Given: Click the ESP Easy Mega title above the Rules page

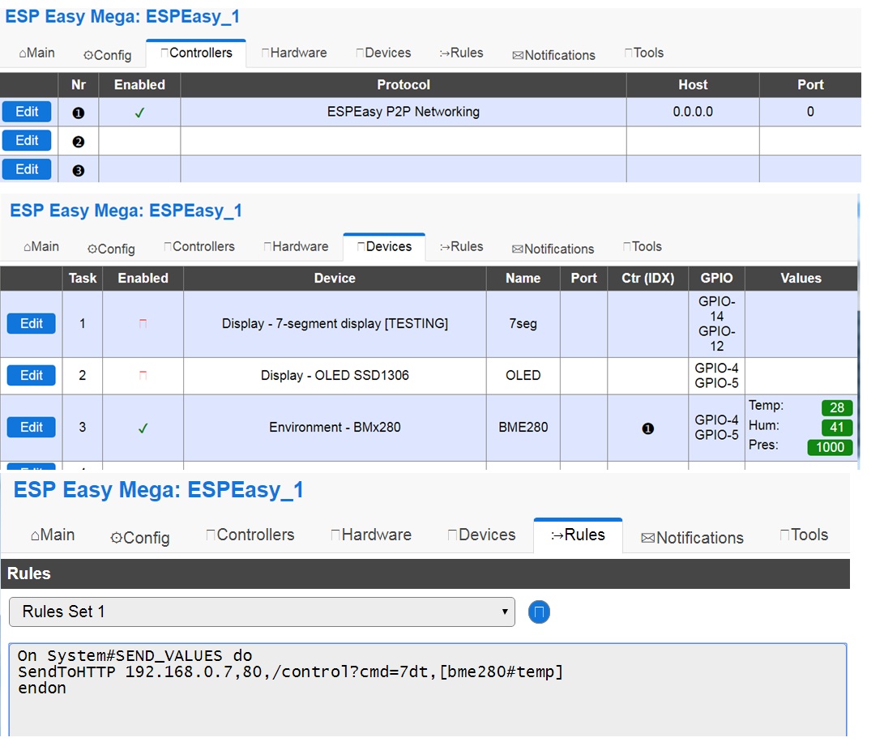Looking at the screenshot, I should coord(159,489).
